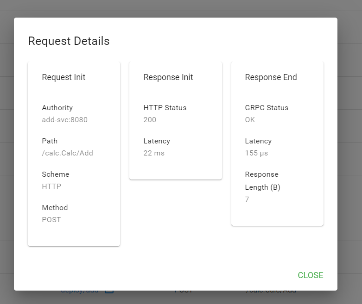Click the GRPC Status value OK
The image size is (362, 304).
tap(250, 120)
